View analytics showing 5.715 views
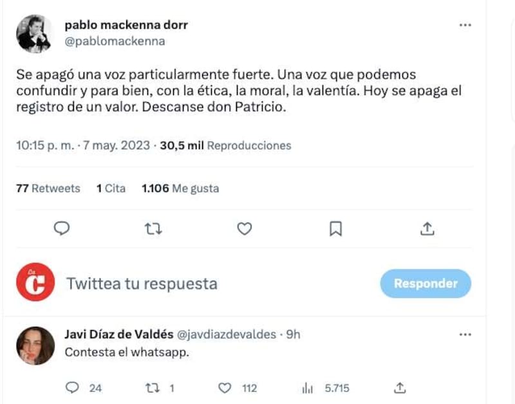 click(x=308, y=388)
